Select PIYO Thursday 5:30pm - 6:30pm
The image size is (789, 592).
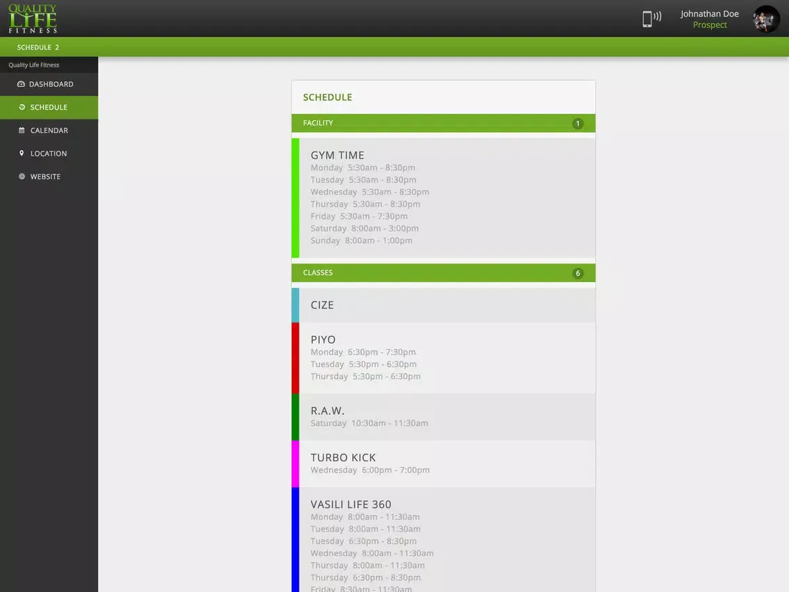365,376
